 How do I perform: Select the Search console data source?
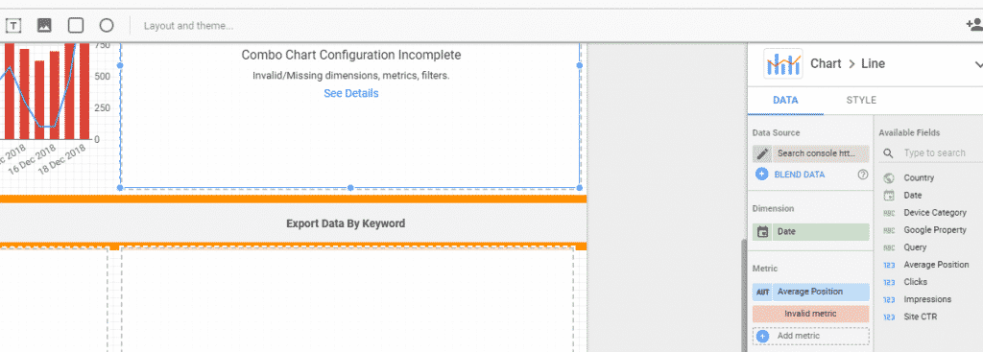tap(821, 153)
